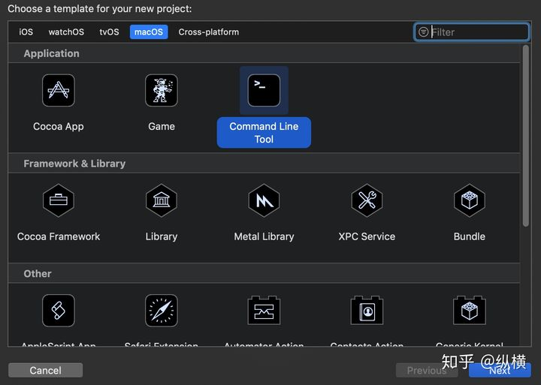Switch to the watchOS platform tab
541x385 pixels.
click(x=66, y=32)
